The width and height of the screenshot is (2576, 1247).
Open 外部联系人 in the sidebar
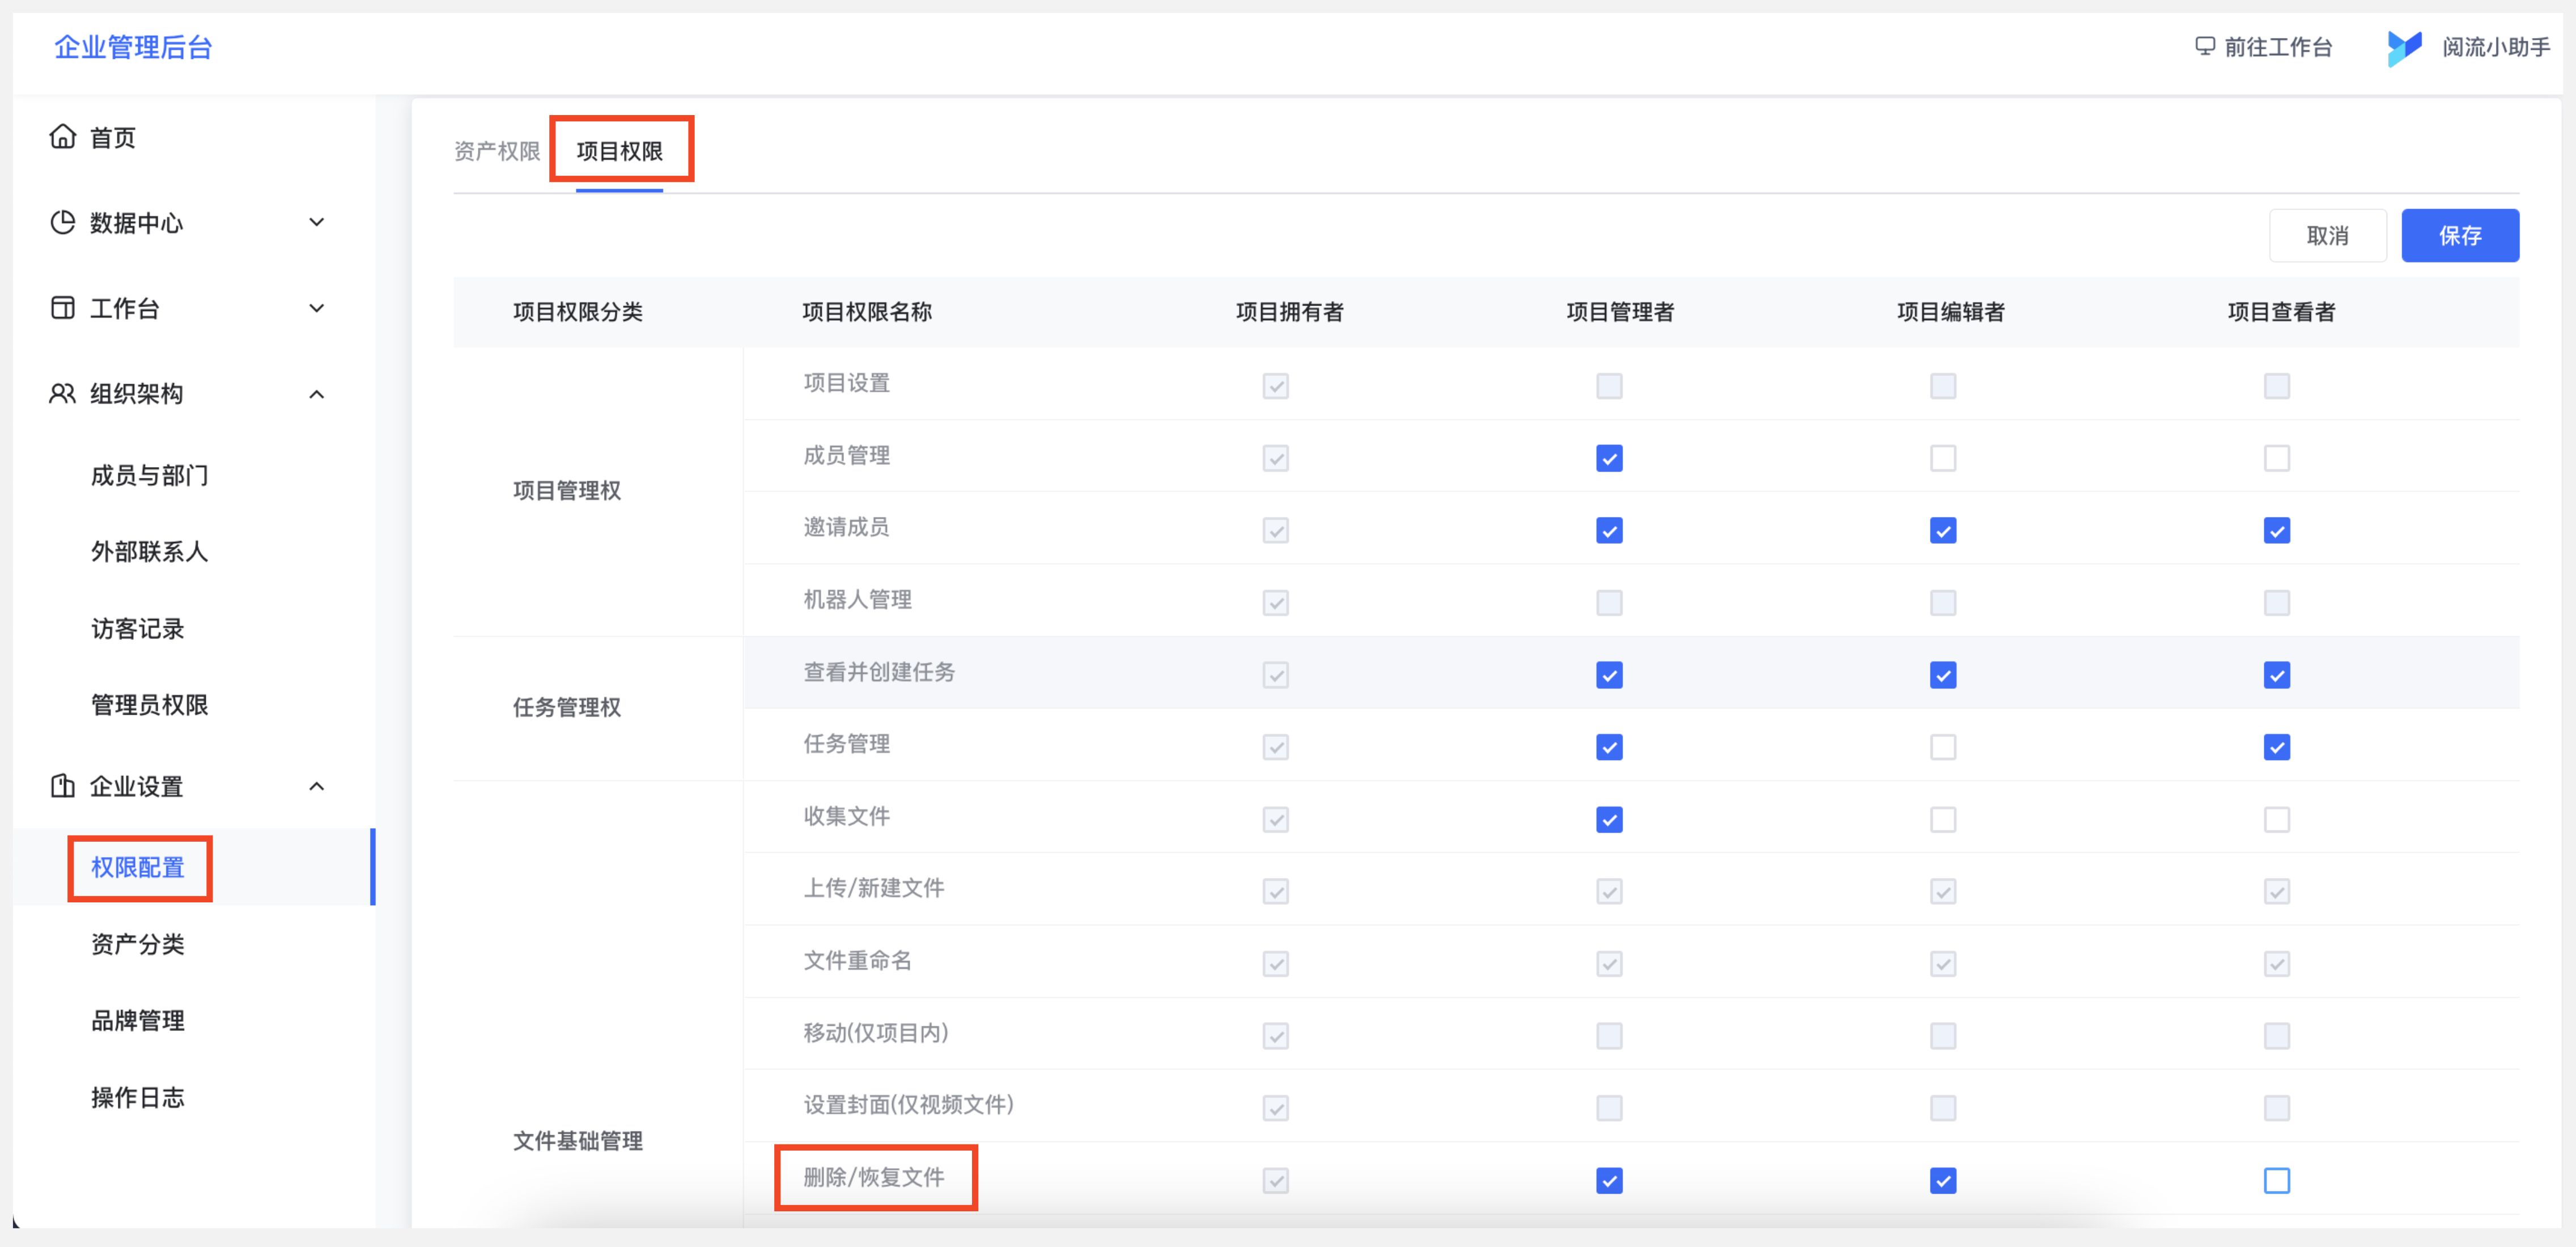click(149, 551)
